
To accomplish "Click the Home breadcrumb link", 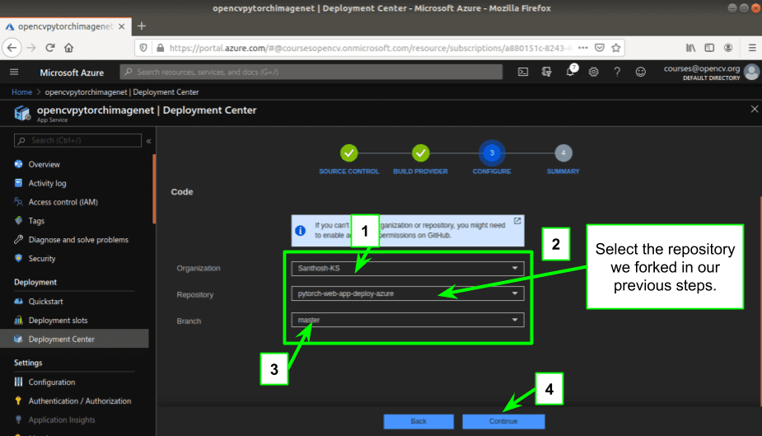I will click(22, 91).
